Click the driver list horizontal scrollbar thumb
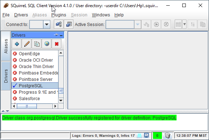 27,106
